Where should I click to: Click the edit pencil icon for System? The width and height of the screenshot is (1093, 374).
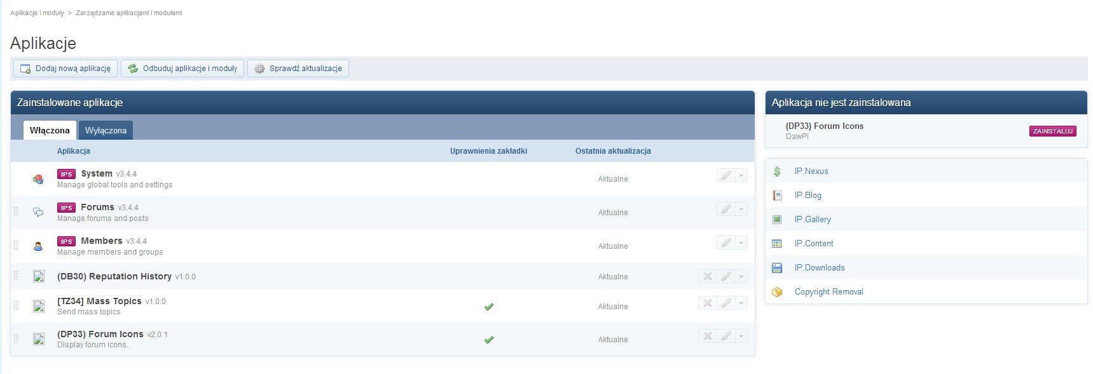click(725, 176)
